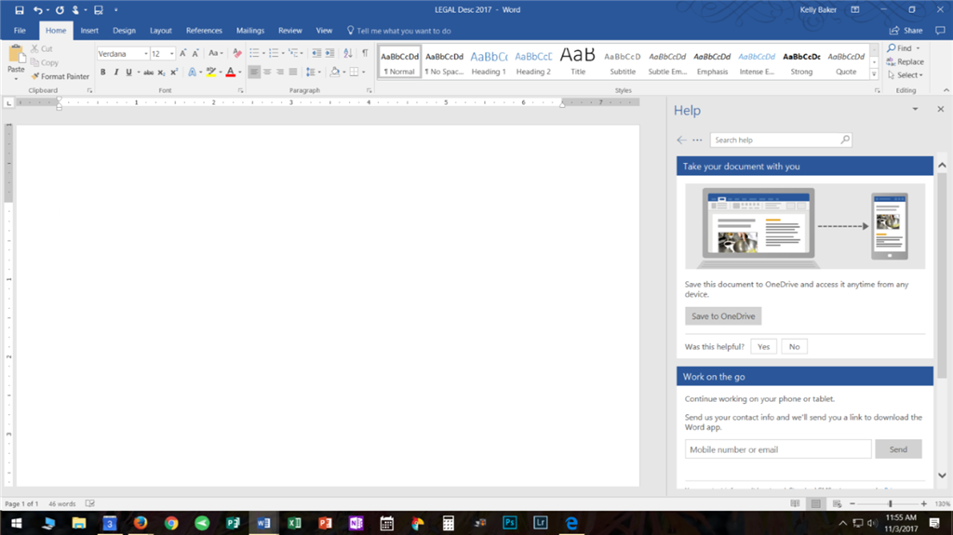Viewport: 953px width, 535px height.
Task: Open the Change Case Aa dropdown
Action: point(216,54)
